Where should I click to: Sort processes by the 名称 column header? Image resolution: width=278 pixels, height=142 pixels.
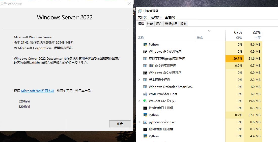click(165, 35)
